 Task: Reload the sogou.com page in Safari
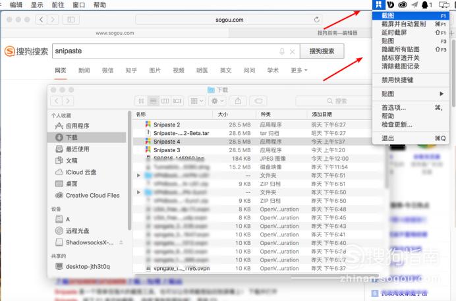tap(317, 20)
